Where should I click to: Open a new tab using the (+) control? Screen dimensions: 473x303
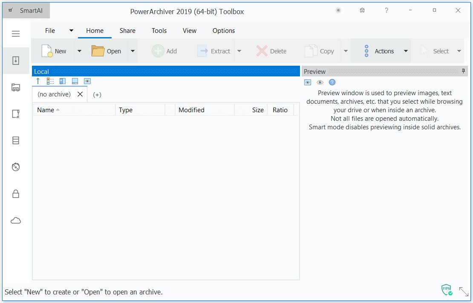coord(97,94)
